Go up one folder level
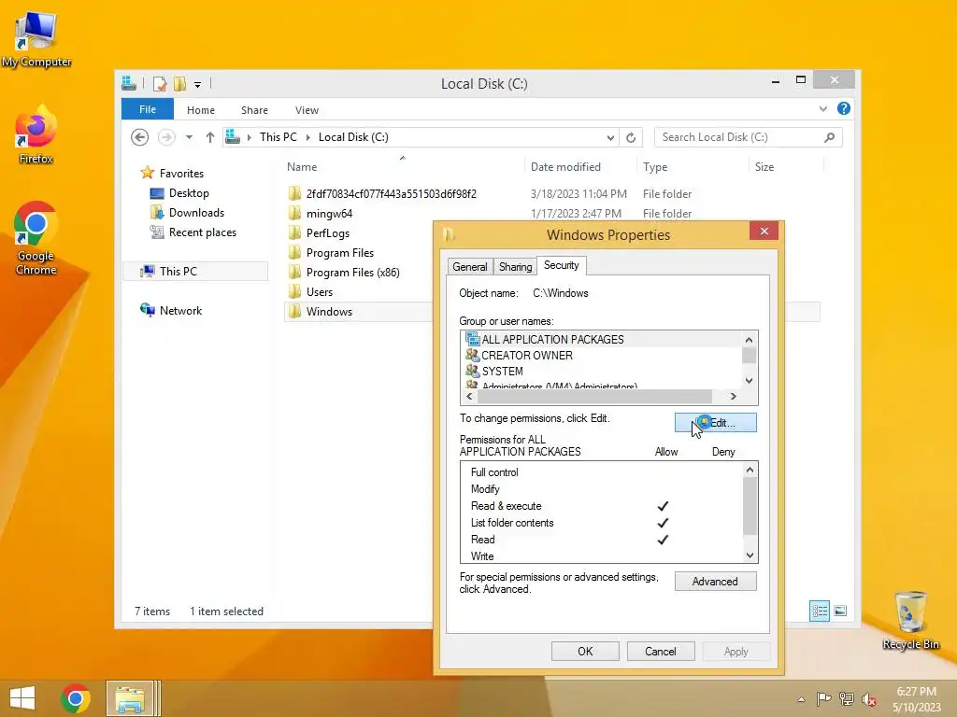Screen dimensions: 957x717 coord(210,137)
